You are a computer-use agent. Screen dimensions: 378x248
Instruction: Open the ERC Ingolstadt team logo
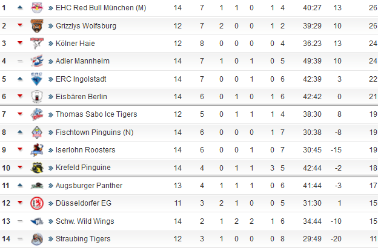coord(37,79)
